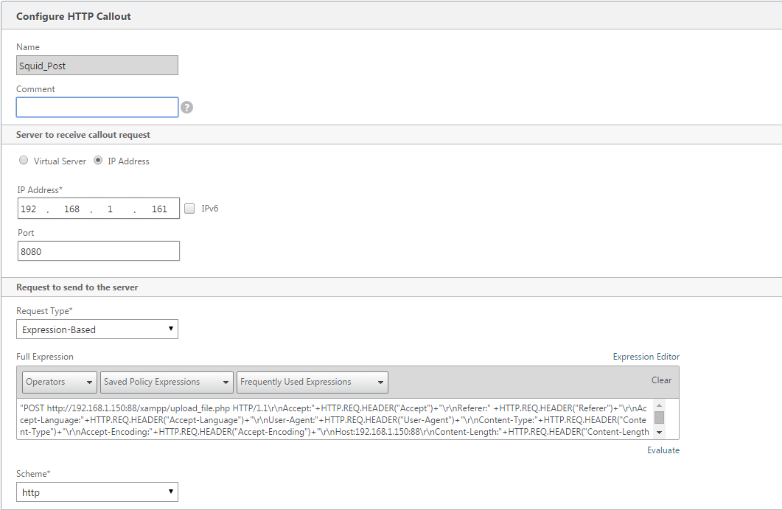The width and height of the screenshot is (782, 510).
Task: Click the help icon beside Comment field
Action: tap(187, 108)
